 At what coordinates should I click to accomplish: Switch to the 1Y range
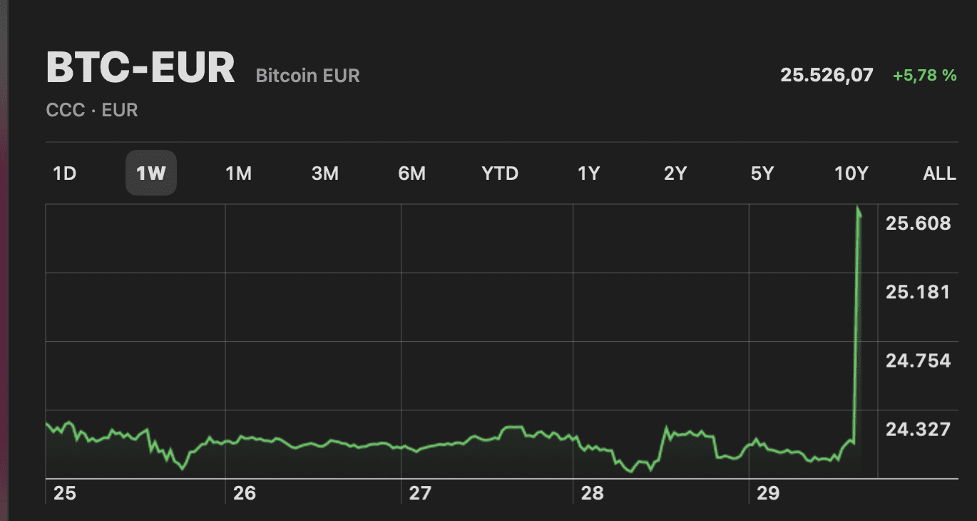click(x=588, y=173)
